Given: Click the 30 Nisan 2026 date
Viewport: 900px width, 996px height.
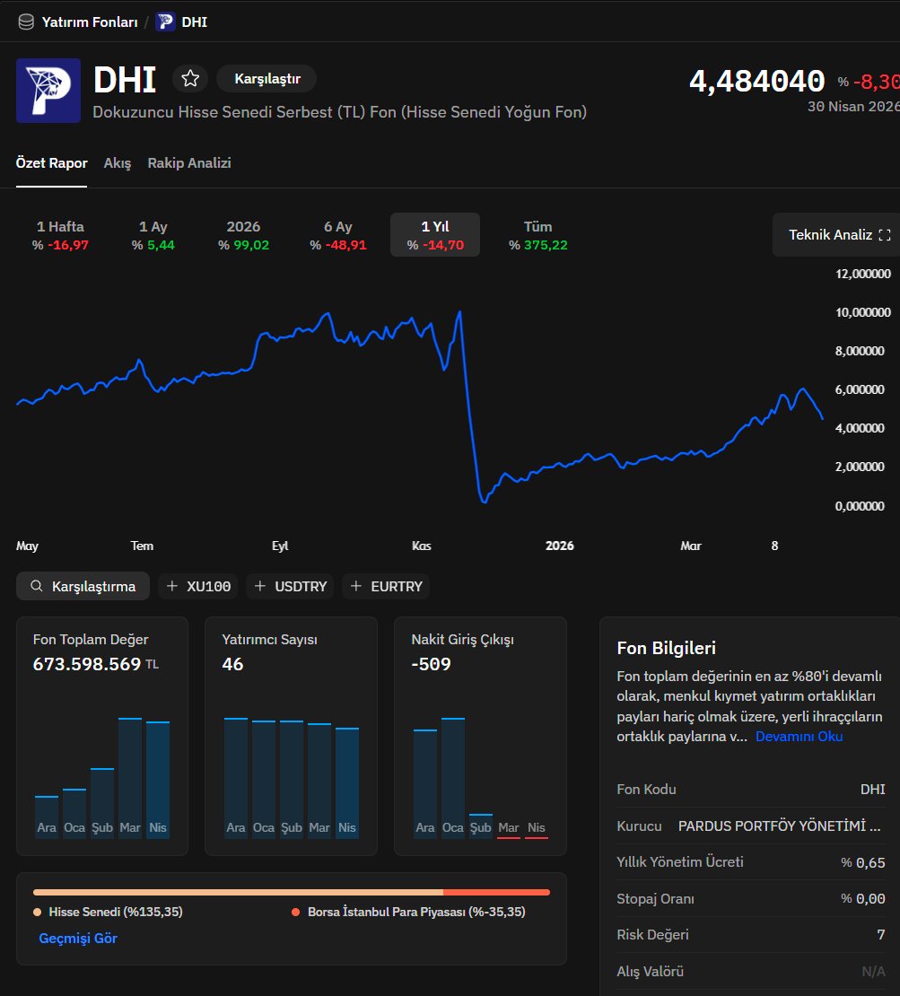Looking at the screenshot, I should point(853,107).
